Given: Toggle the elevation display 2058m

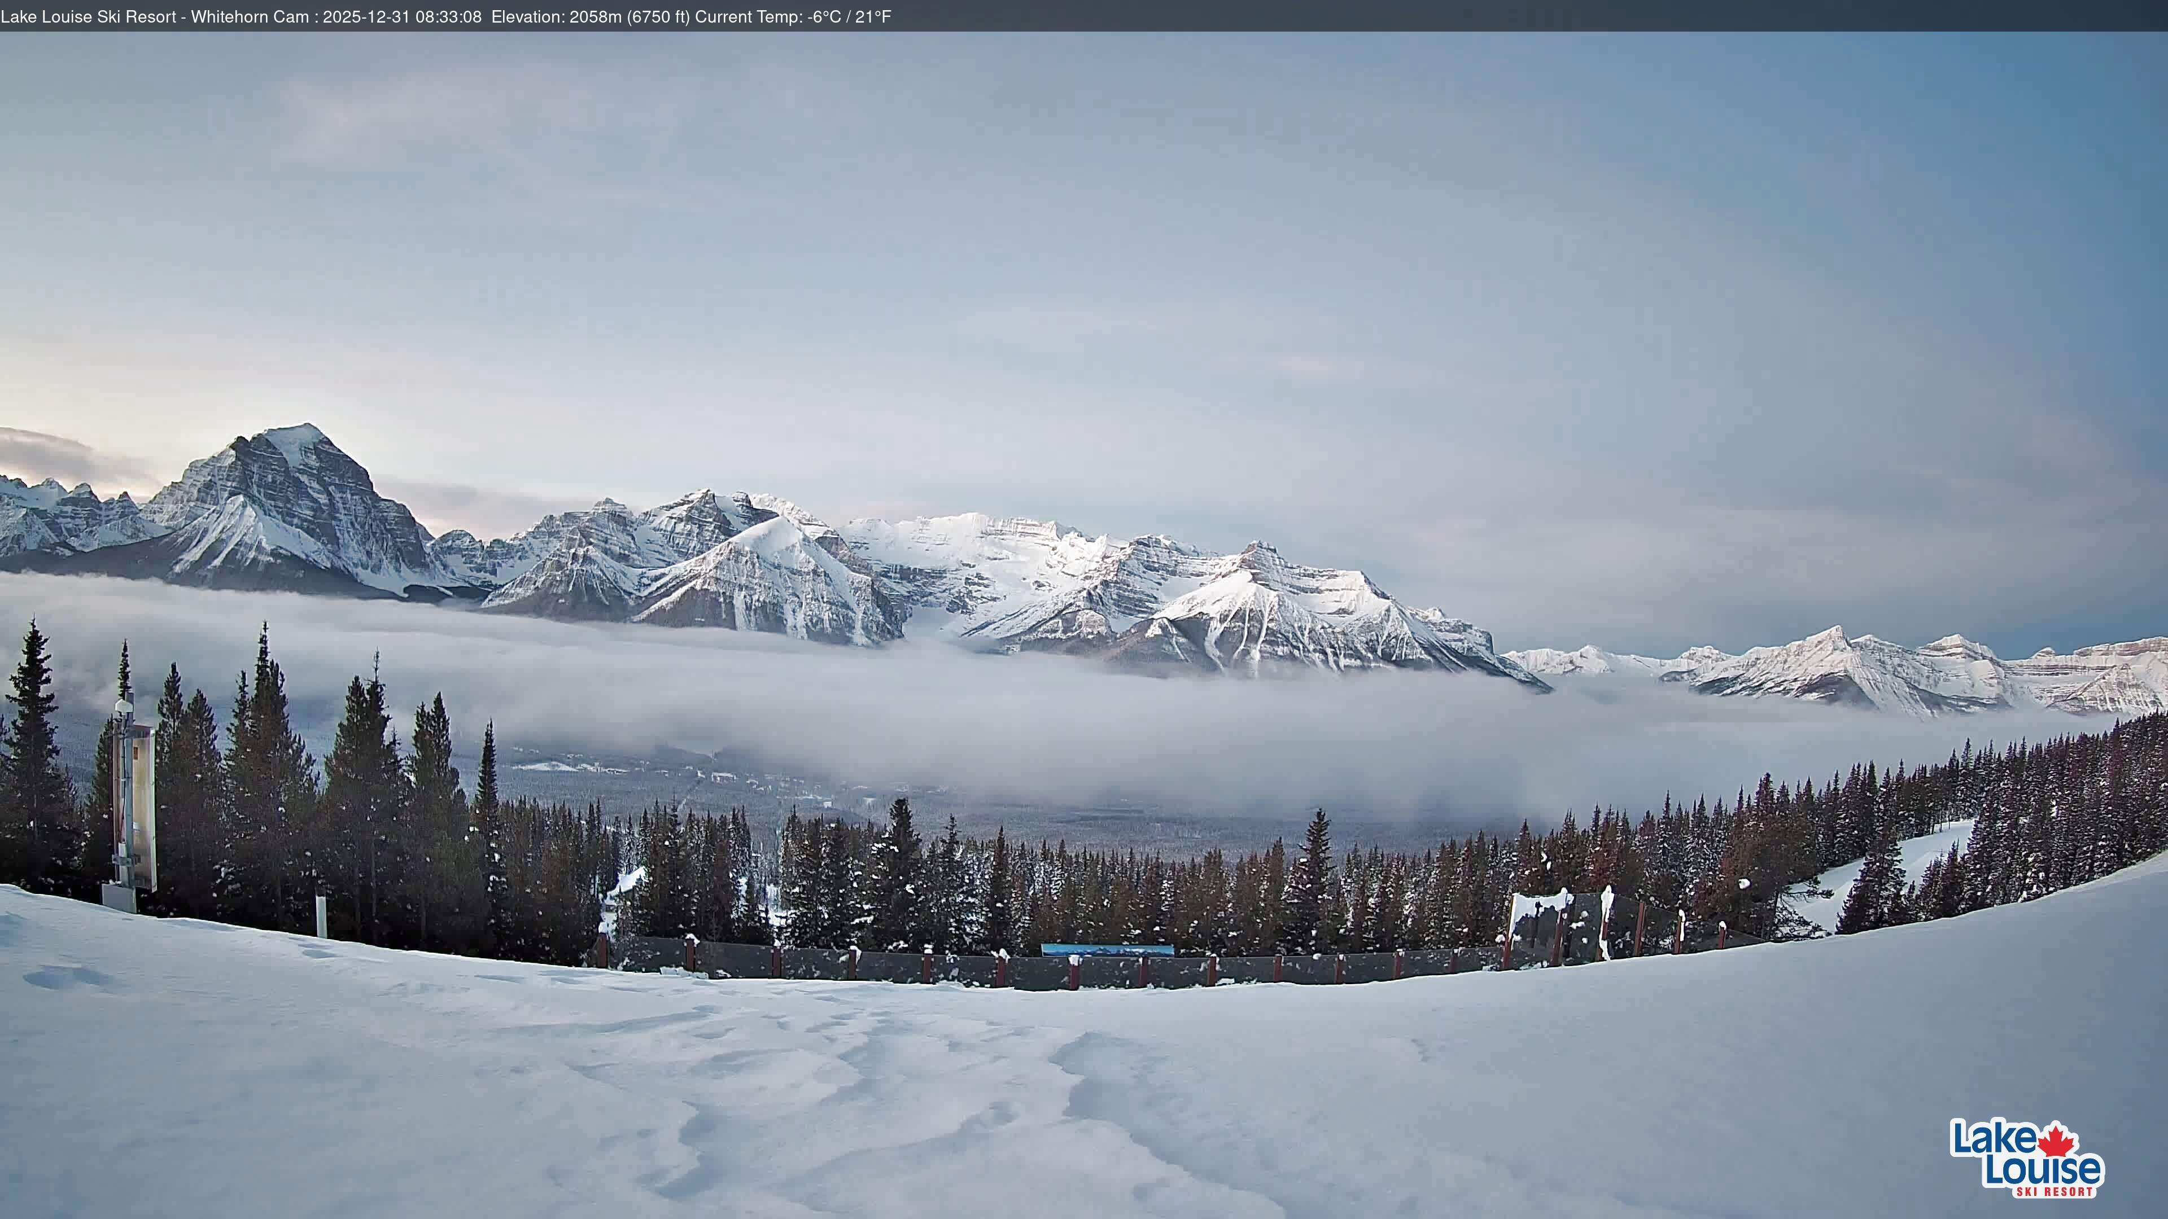Looking at the screenshot, I should 589,15.
